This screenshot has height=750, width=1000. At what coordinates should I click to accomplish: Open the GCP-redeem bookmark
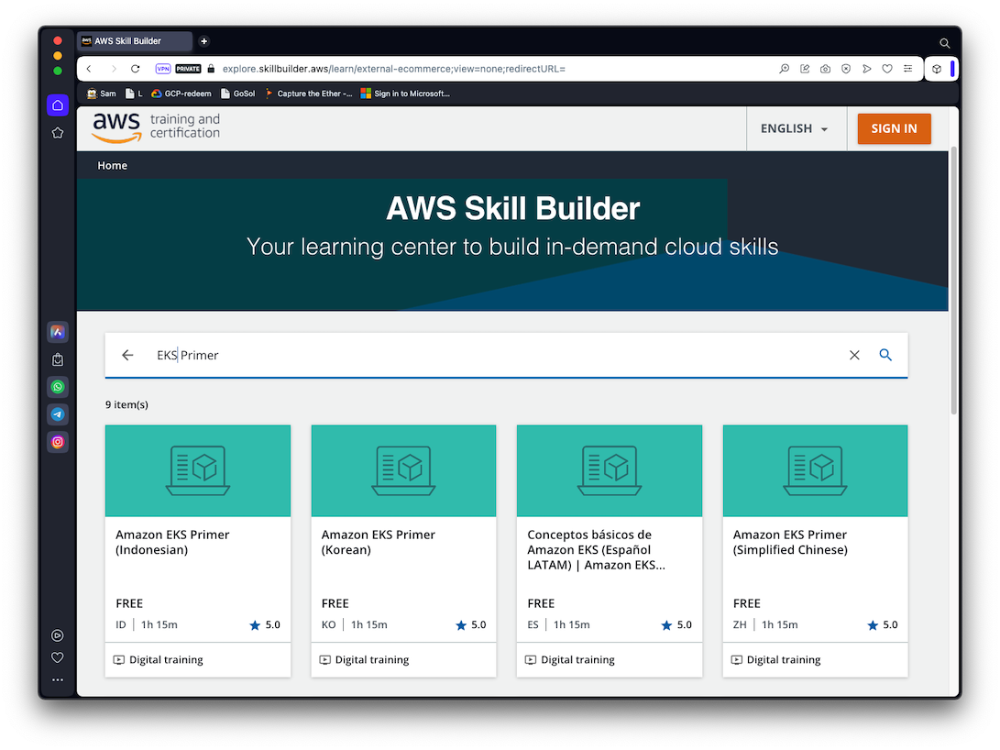(181, 94)
